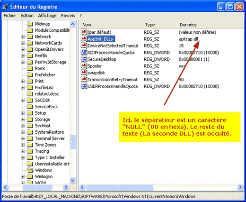The height and width of the screenshot is (202, 246).
Task: Expand the Type 1 Installer node
Action: (x=23, y=157)
